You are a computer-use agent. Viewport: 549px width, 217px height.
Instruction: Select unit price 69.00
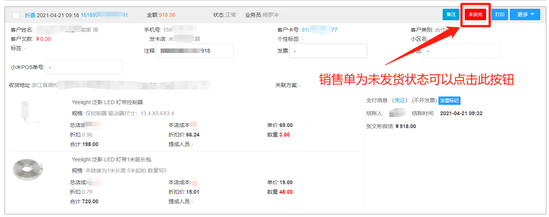point(286,125)
